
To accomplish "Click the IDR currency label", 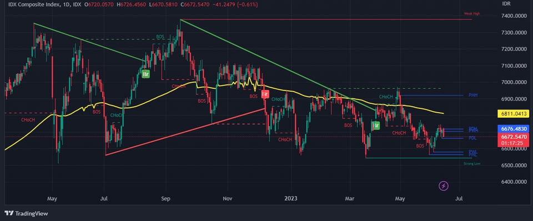I will click(x=506, y=4).
